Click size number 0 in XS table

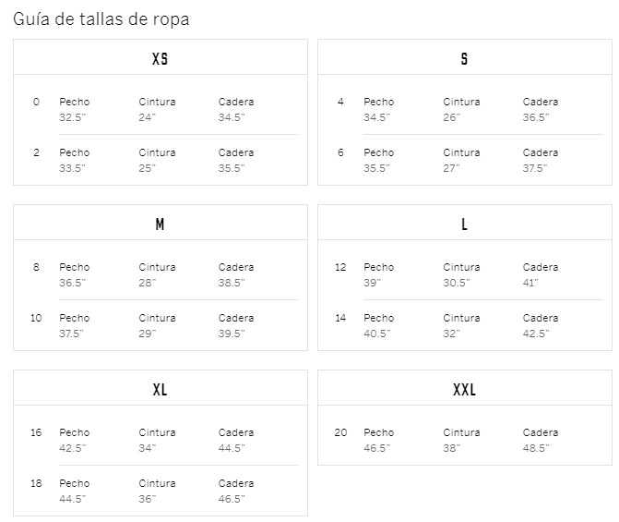(36, 102)
